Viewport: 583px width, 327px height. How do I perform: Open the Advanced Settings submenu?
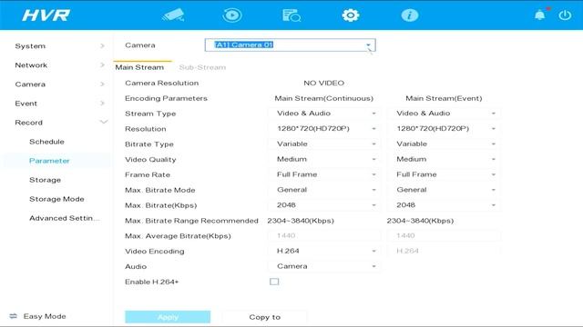coord(64,218)
